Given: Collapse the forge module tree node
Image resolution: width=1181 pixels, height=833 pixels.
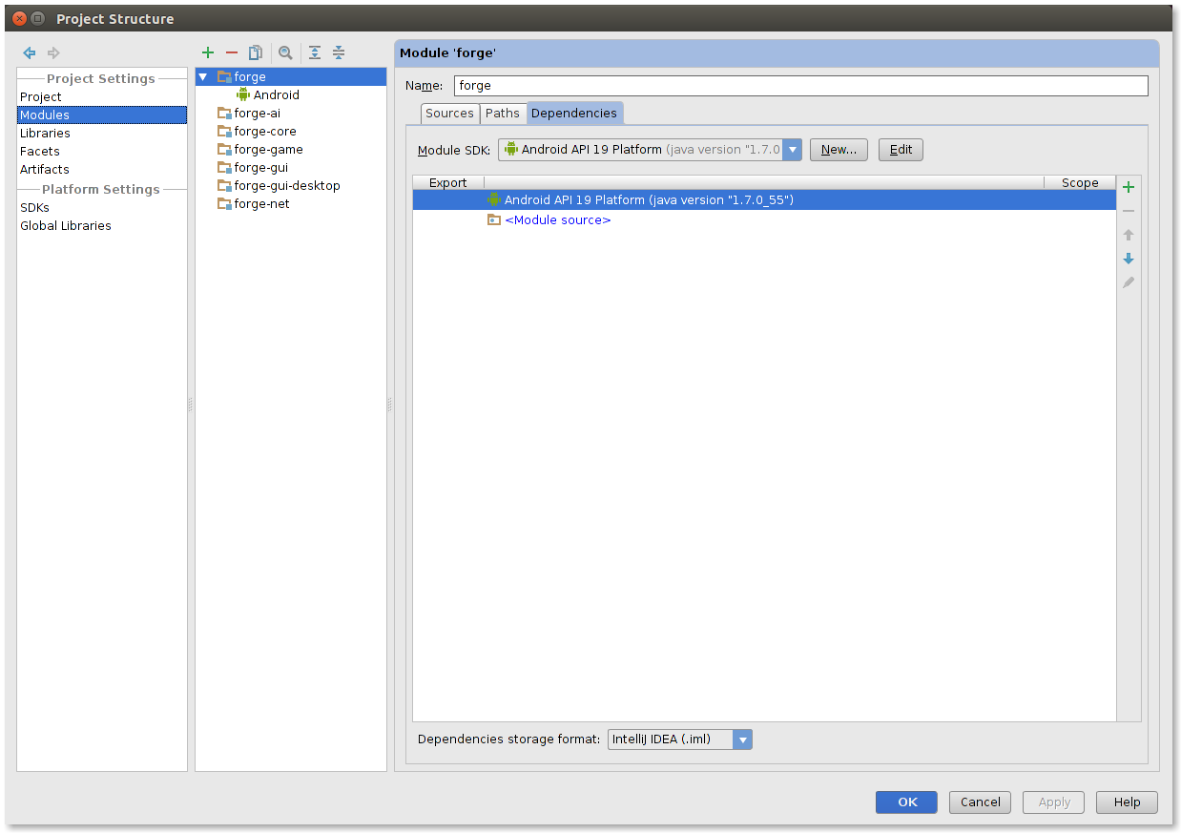Looking at the screenshot, I should 202,76.
